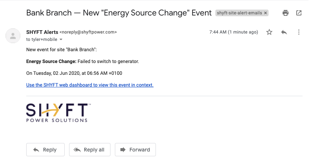Click the double-arrow icon in Reply all
This screenshot has width=314, height=164.
[77, 150]
